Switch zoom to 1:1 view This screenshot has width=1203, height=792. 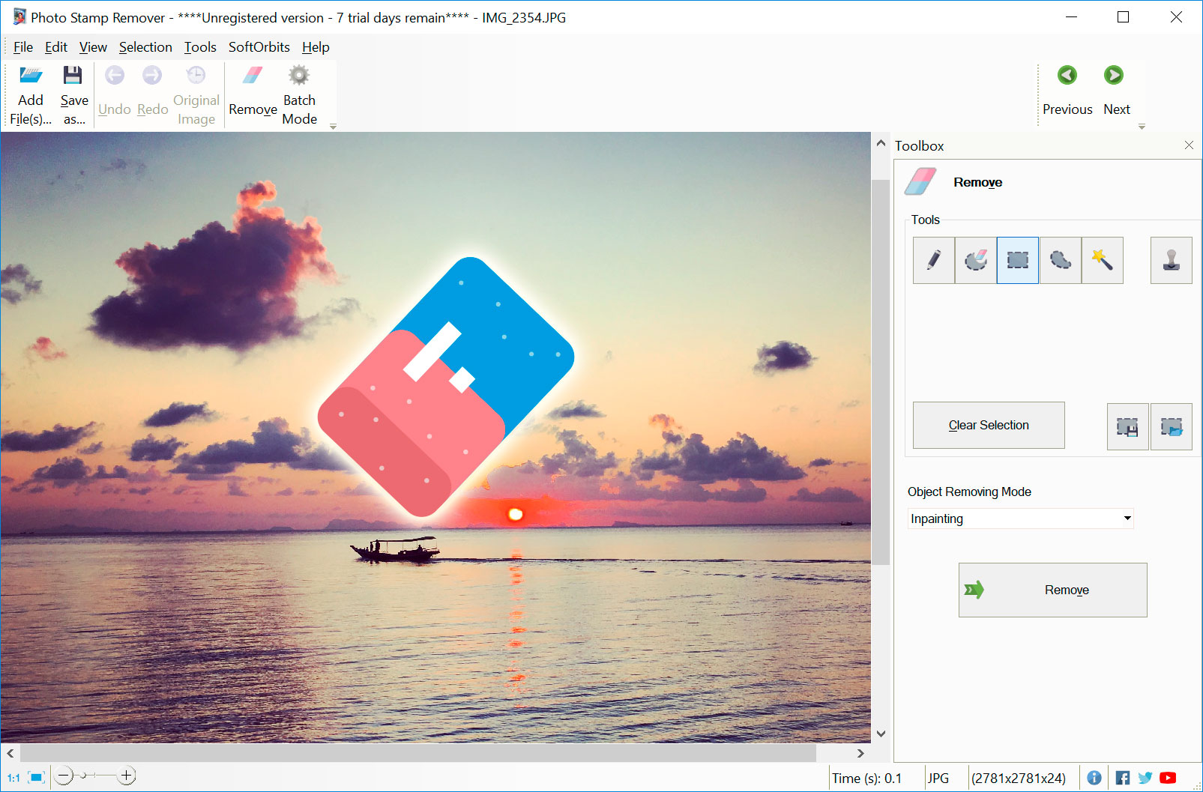(x=13, y=777)
